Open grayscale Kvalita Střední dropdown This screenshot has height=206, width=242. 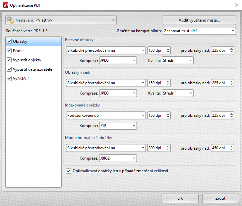tap(177, 93)
